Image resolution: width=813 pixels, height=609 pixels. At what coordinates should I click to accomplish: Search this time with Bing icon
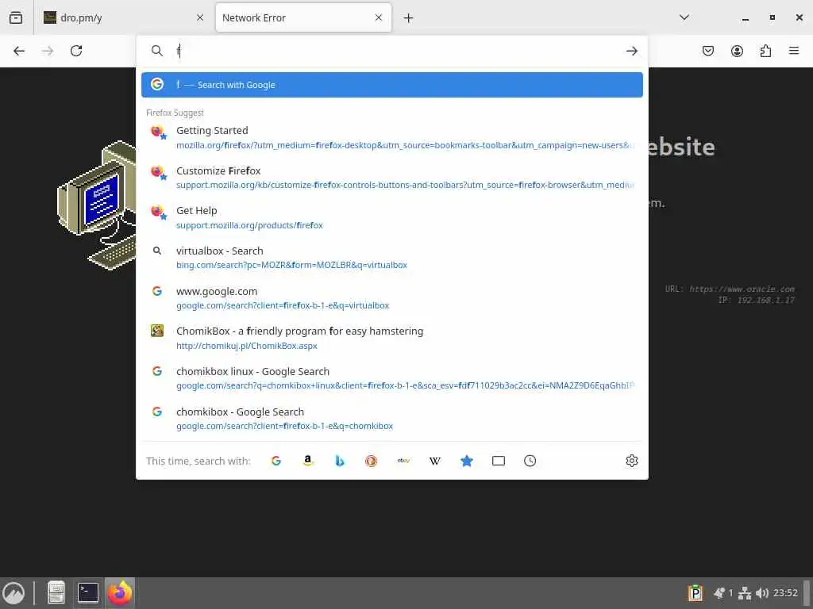click(340, 461)
